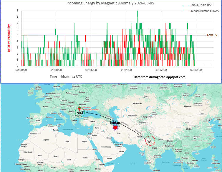Click the red line marker for Jaipur legend

tap(186, 5)
